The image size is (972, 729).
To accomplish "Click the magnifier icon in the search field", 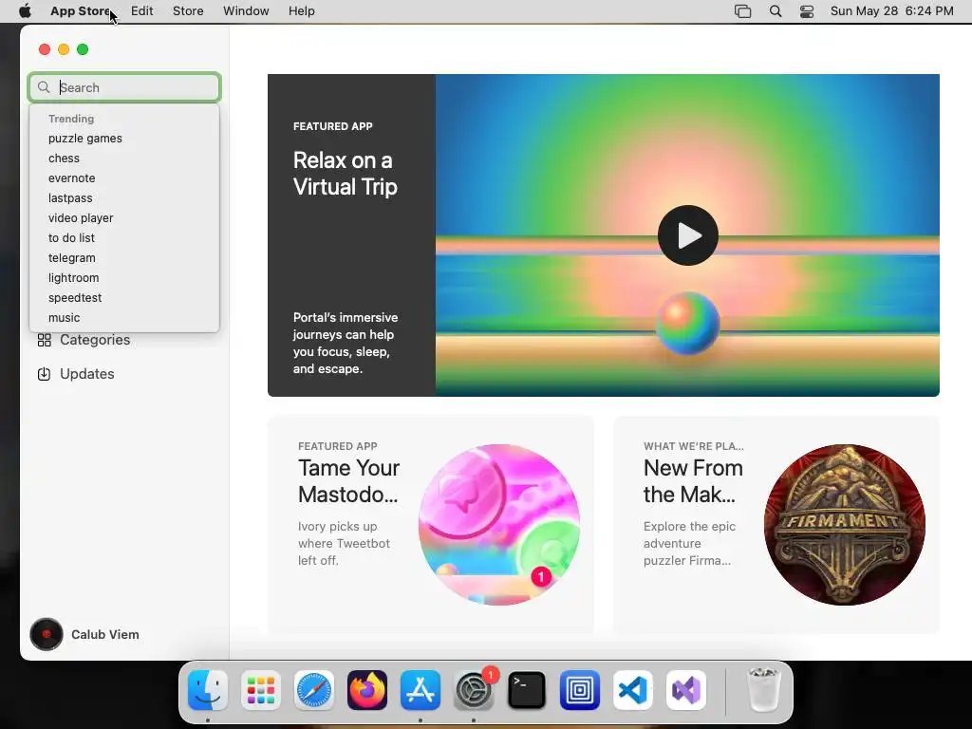I will pos(44,87).
